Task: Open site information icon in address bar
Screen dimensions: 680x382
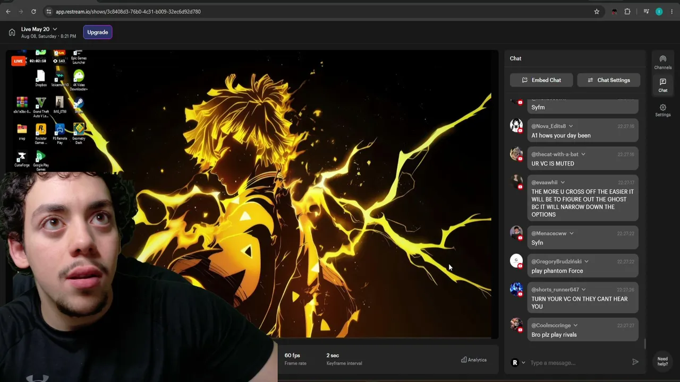Action: click(x=48, y=11)
